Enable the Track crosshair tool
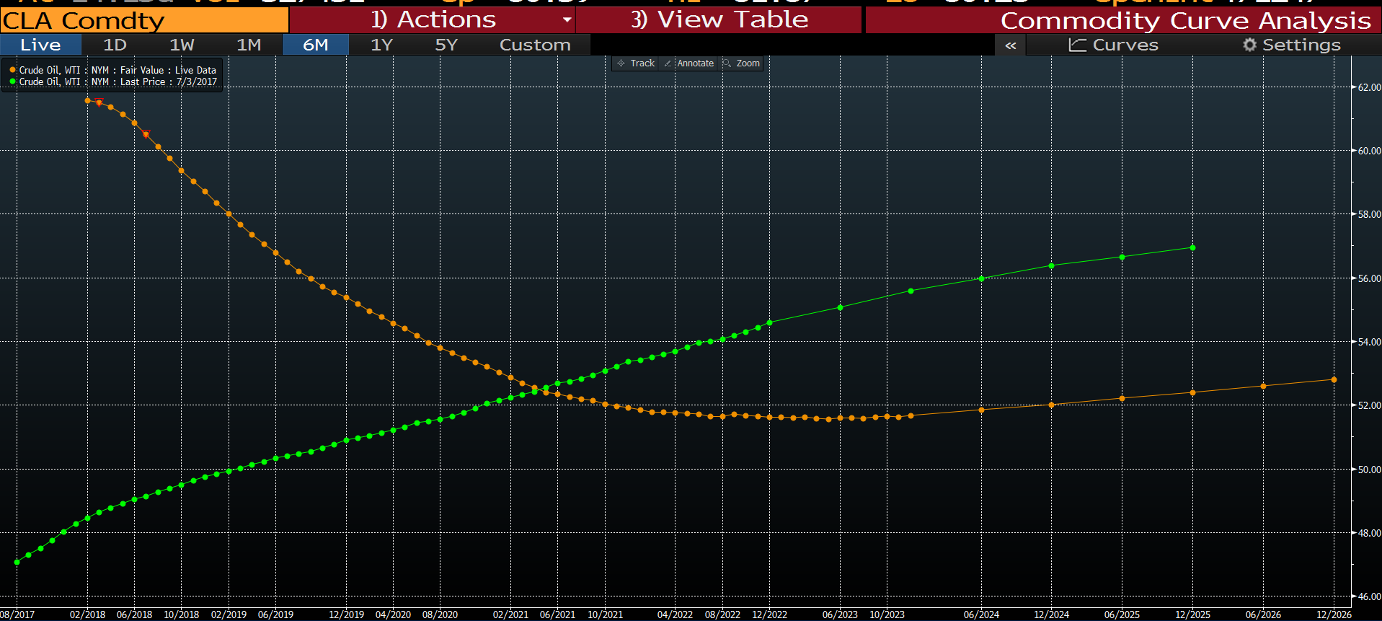The width and height of the screenshot is (1382, 621). point(636,63)
